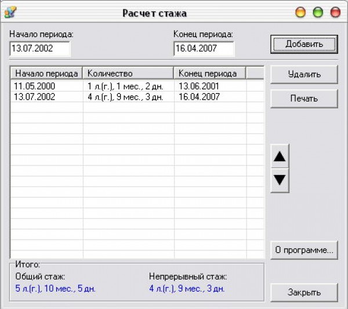
Task: Click the Конец периода column header
Action: [210, 73]
